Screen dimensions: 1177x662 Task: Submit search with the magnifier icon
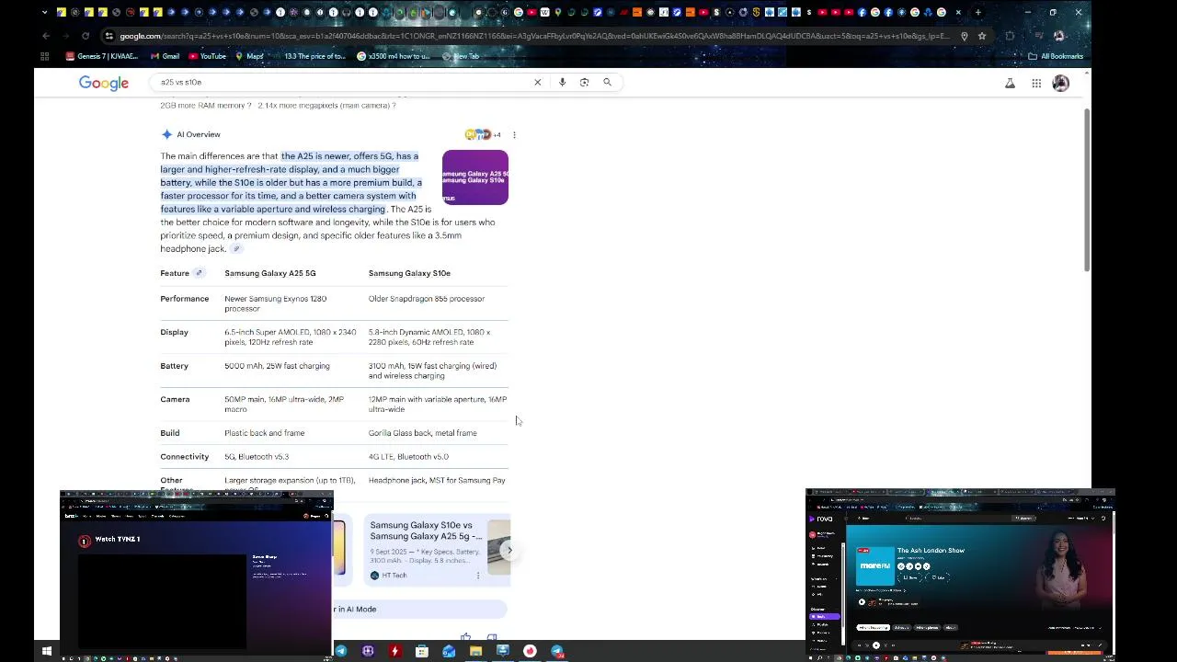click(607, 82)
